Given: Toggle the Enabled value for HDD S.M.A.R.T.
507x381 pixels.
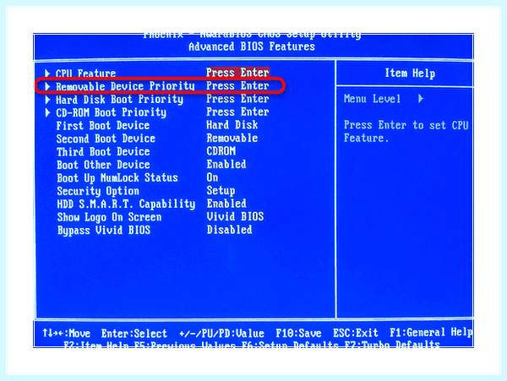Looking at the screenshot, I should coord(226,204).
